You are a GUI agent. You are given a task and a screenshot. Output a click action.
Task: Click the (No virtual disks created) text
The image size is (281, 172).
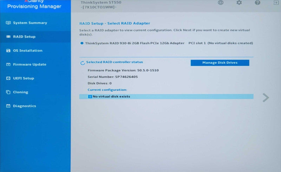pos(230,43)
